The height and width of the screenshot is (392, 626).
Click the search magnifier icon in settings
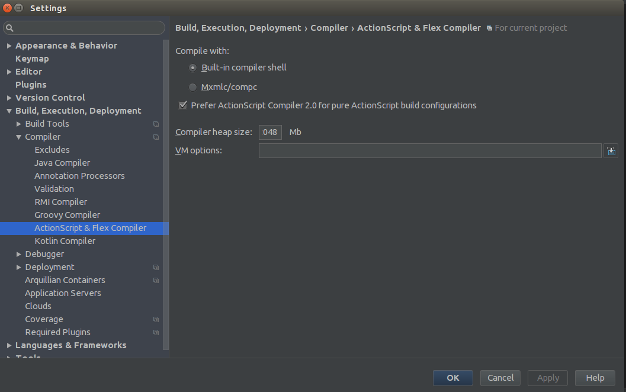[x=10, y=28]
